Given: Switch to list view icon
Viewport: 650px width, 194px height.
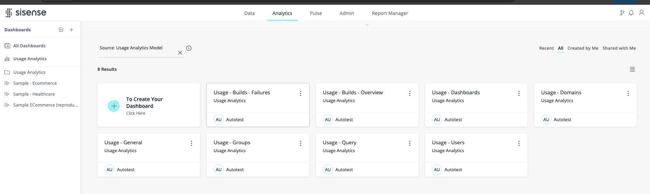Looking at the screenshot, I should pyautogui.click(x=632, y=69).
